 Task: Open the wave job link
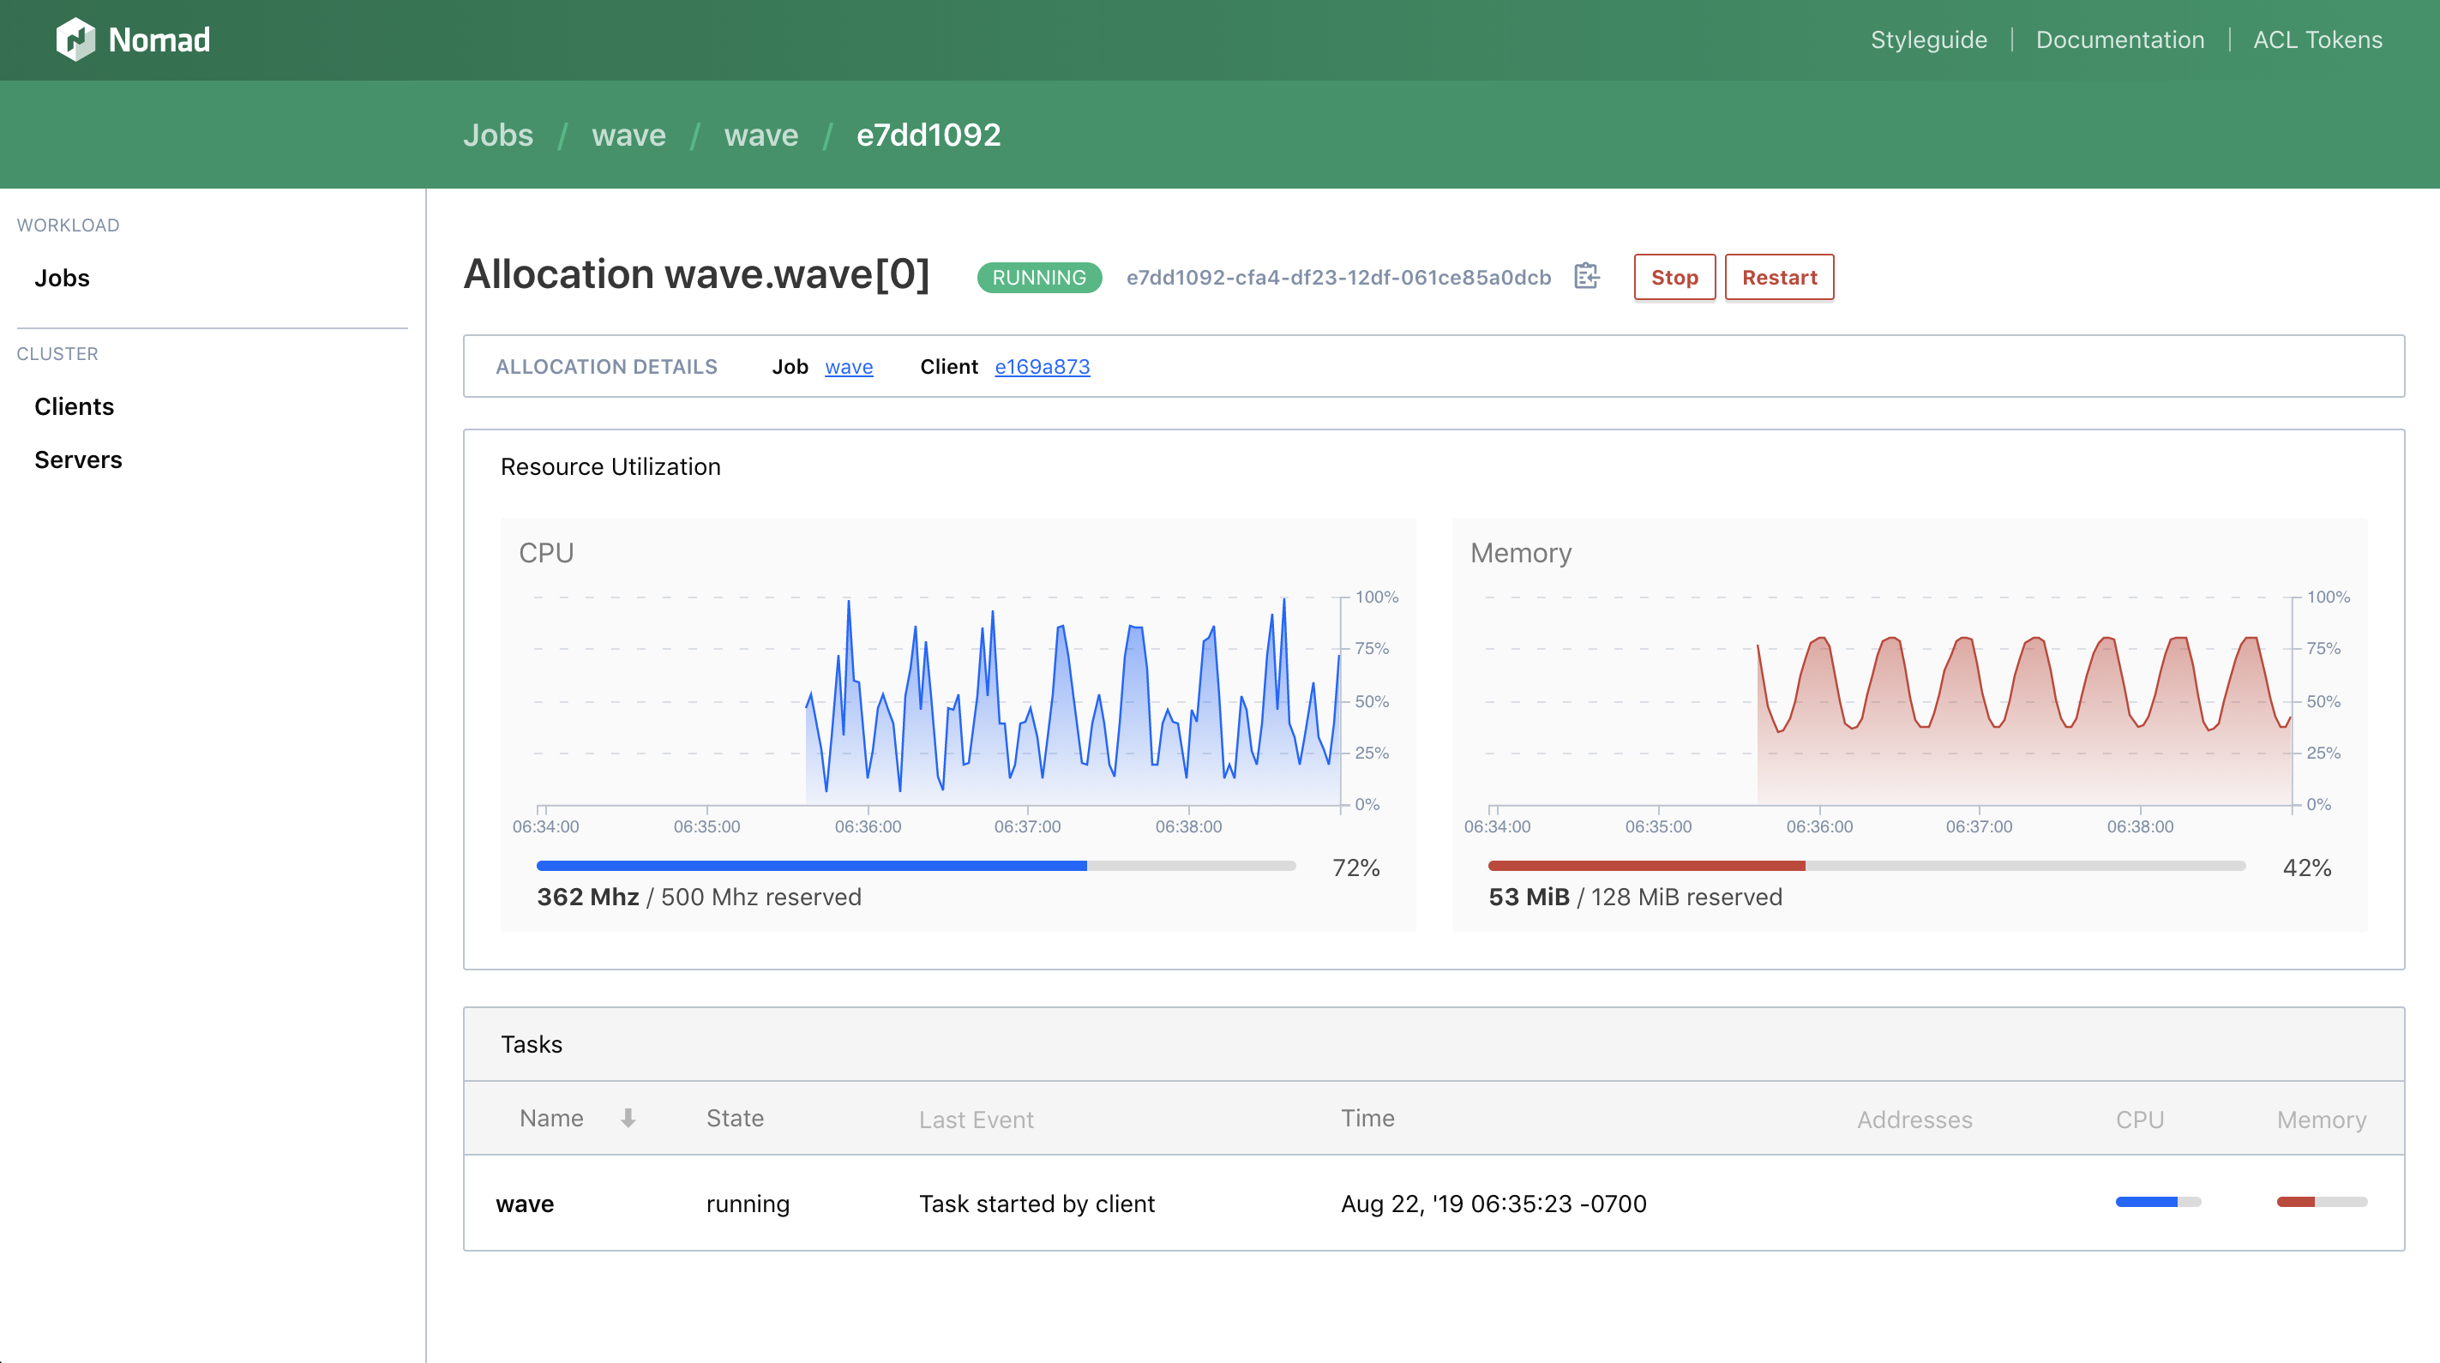point(848,367)
